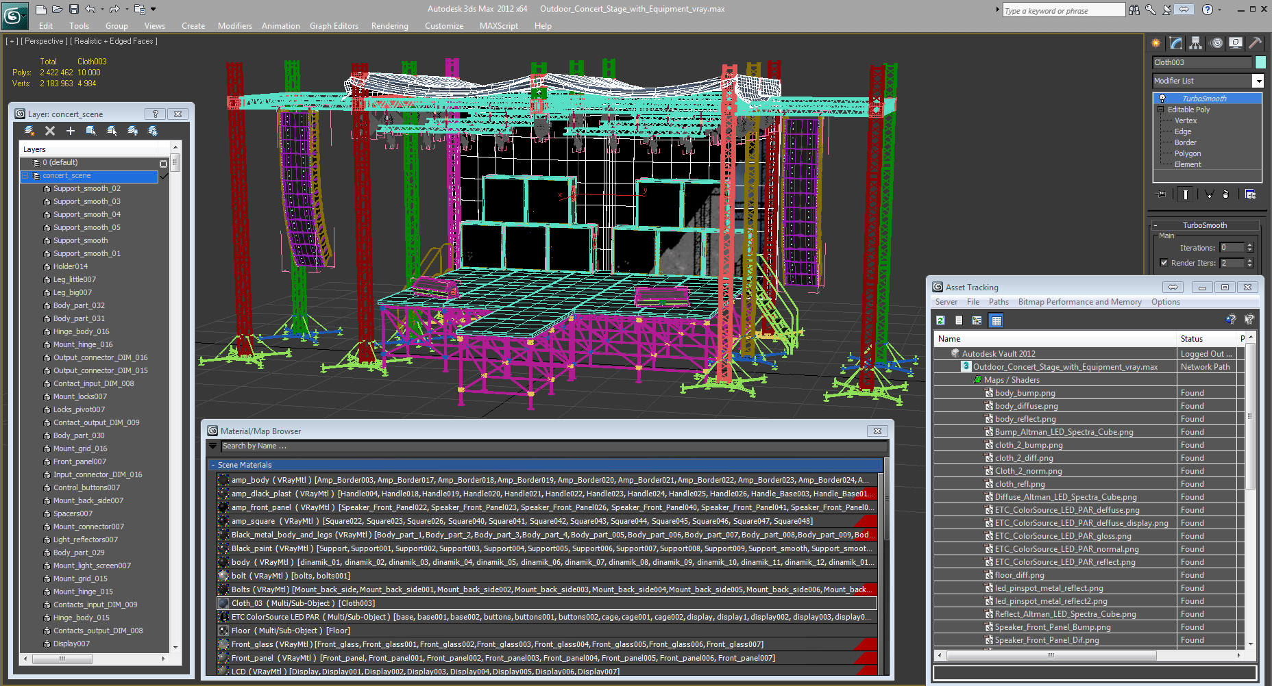Screen dimensions: 1272x686
Task: Open the quick access toolbar customize dropdown
Action: [x=153, y=10]
